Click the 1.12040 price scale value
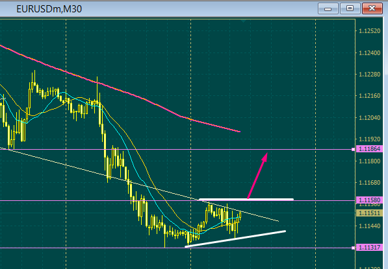Viewport: 388px width, 269px height. 369,118
